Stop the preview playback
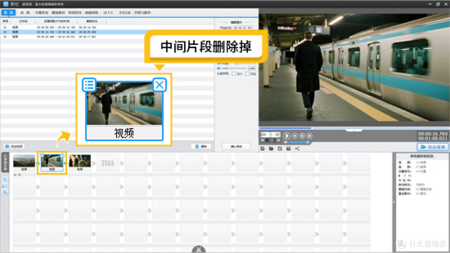Screen dimensions: 450x253 tap(295, 136)
